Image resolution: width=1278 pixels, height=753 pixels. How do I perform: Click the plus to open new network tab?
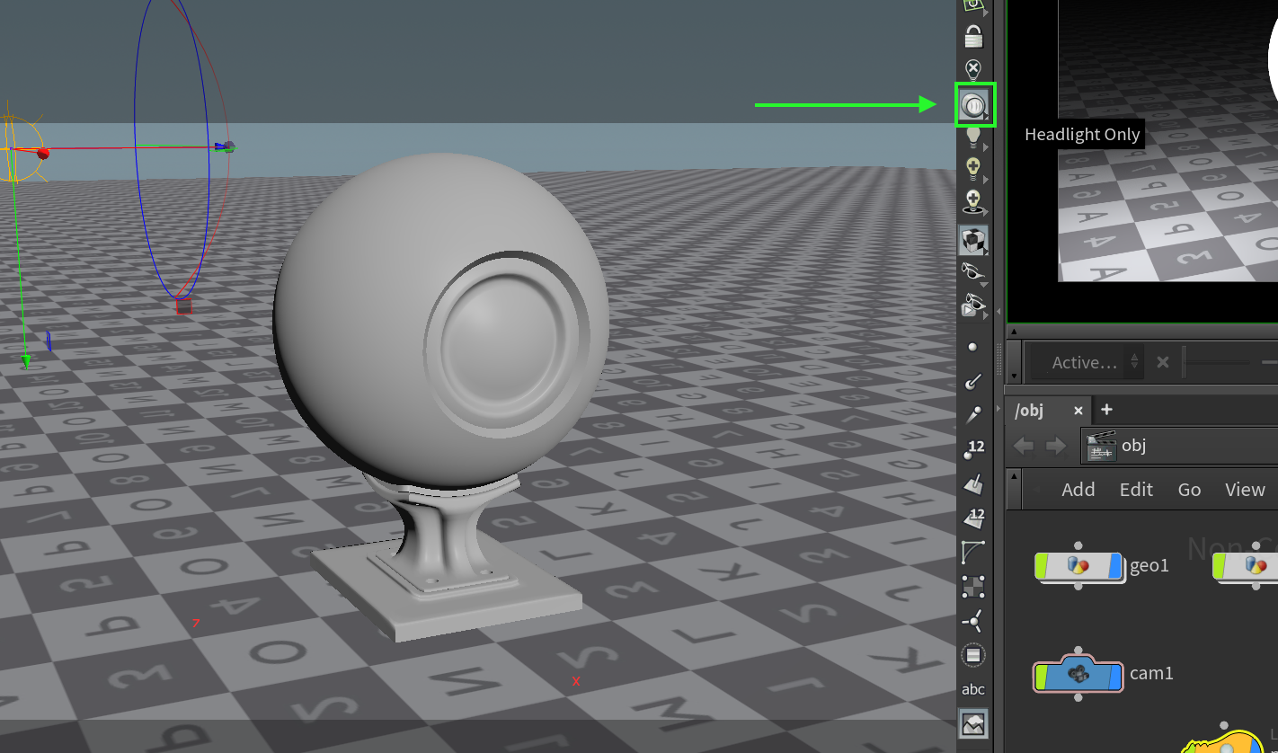coord(1106,410)
